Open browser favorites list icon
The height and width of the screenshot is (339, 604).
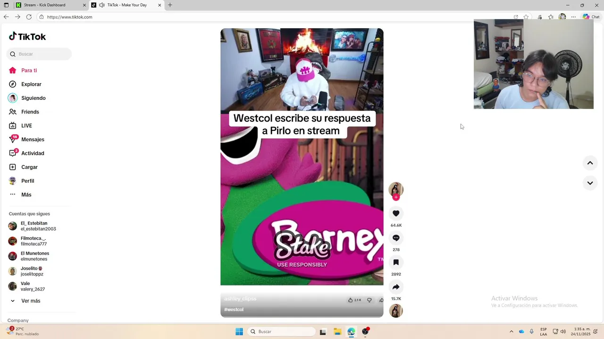(x=551, y=17)
